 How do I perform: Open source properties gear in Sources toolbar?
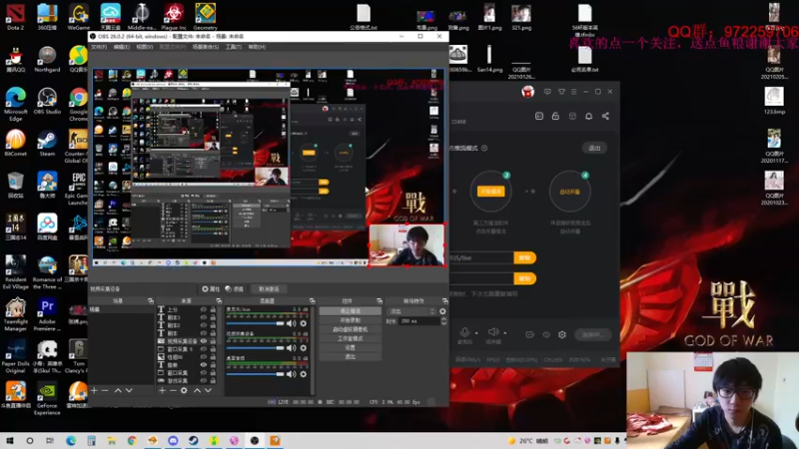coord(184,390)
